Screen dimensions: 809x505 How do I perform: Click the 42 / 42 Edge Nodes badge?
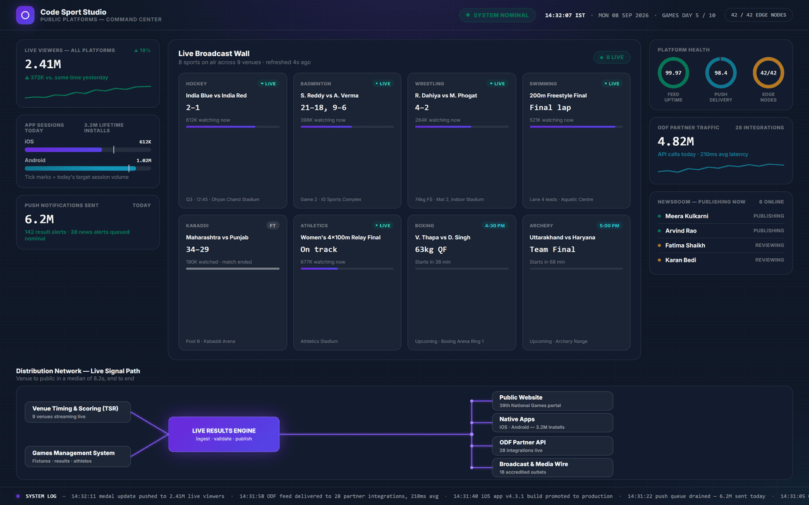tap(758, 15)
